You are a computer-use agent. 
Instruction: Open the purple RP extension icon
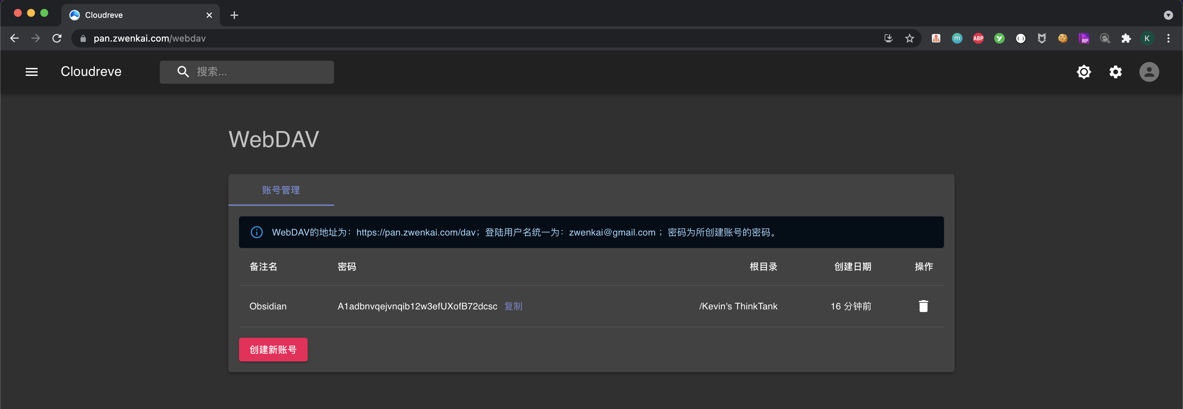1084,39
